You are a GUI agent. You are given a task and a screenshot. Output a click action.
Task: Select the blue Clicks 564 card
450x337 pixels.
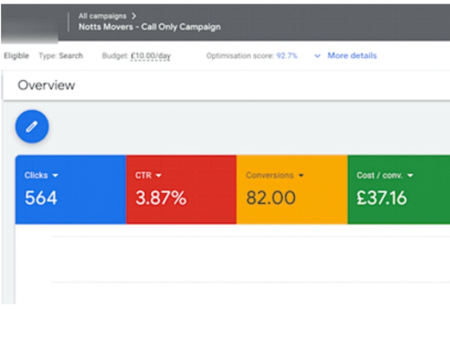coord(71,189)
